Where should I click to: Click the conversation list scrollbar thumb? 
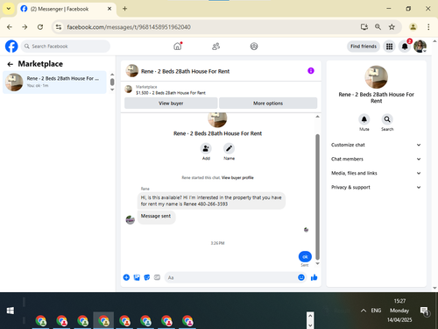112,82
